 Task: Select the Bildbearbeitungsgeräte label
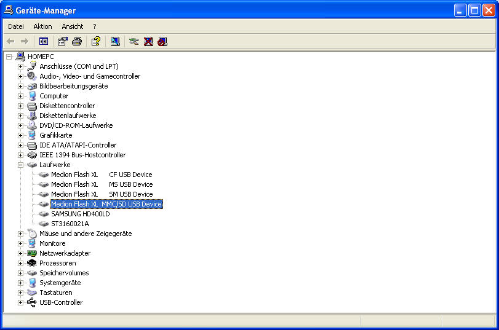pos(73,86)
